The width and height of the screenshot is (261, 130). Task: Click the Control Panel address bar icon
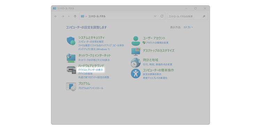click(82, 16)
